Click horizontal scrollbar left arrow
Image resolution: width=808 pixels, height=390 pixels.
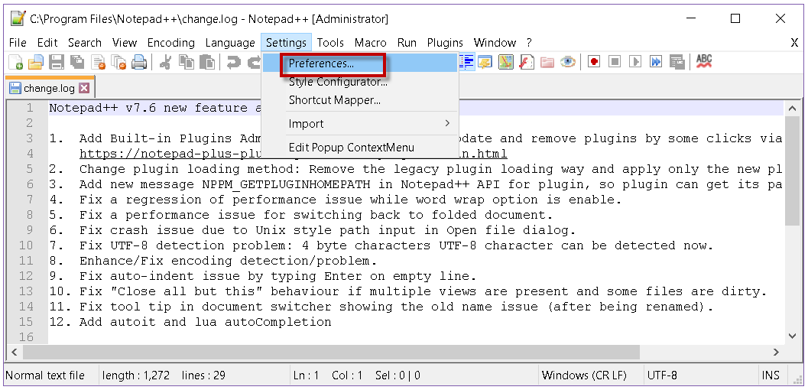14,353
